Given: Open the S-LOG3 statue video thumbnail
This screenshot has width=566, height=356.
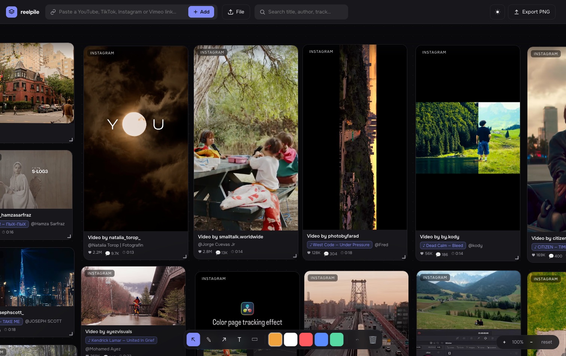Looking at the screenshot, I should pyautogui.click(x=36, y=179).
